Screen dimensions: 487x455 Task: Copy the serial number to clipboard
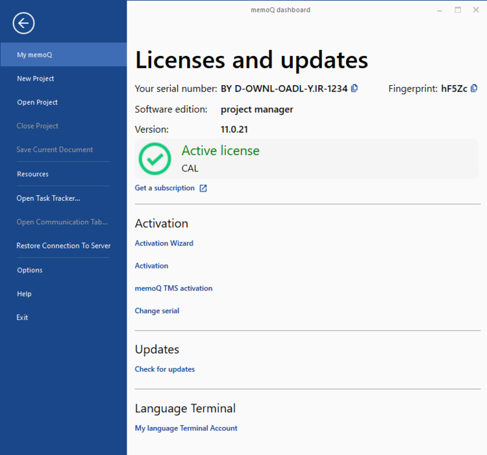point(355,88)
